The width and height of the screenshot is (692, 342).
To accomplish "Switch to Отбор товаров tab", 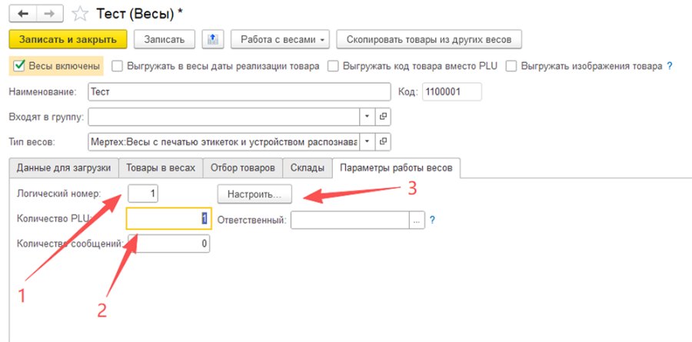I will pyautogui.click(x=243, y=168).
